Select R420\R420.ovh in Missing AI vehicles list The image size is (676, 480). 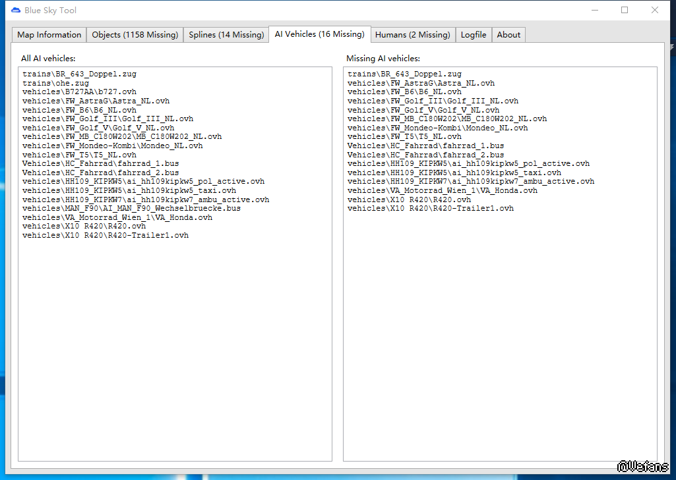click(x=409, y=200)
